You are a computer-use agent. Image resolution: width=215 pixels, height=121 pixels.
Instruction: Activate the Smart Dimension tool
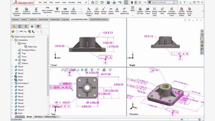(x=125, y=11)
